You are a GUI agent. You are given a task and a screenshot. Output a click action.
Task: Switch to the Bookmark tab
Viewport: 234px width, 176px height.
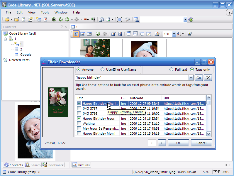53,165
